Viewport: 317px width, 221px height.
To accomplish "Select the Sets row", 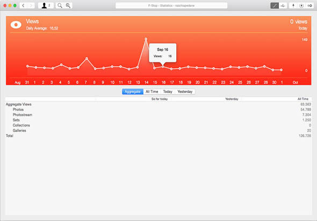I will tap(158, 120).
